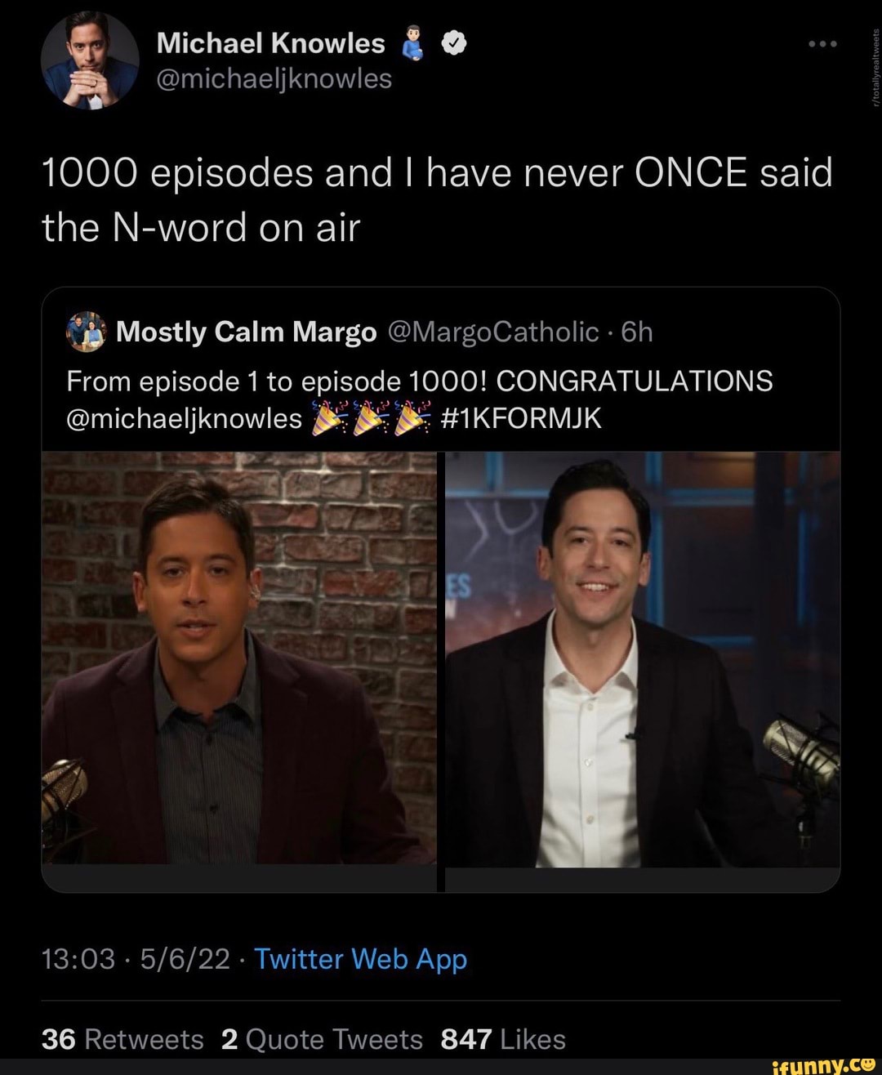Click the blue verified badge icon
This screenshot has width=882, height=1075.
point(452,44)
